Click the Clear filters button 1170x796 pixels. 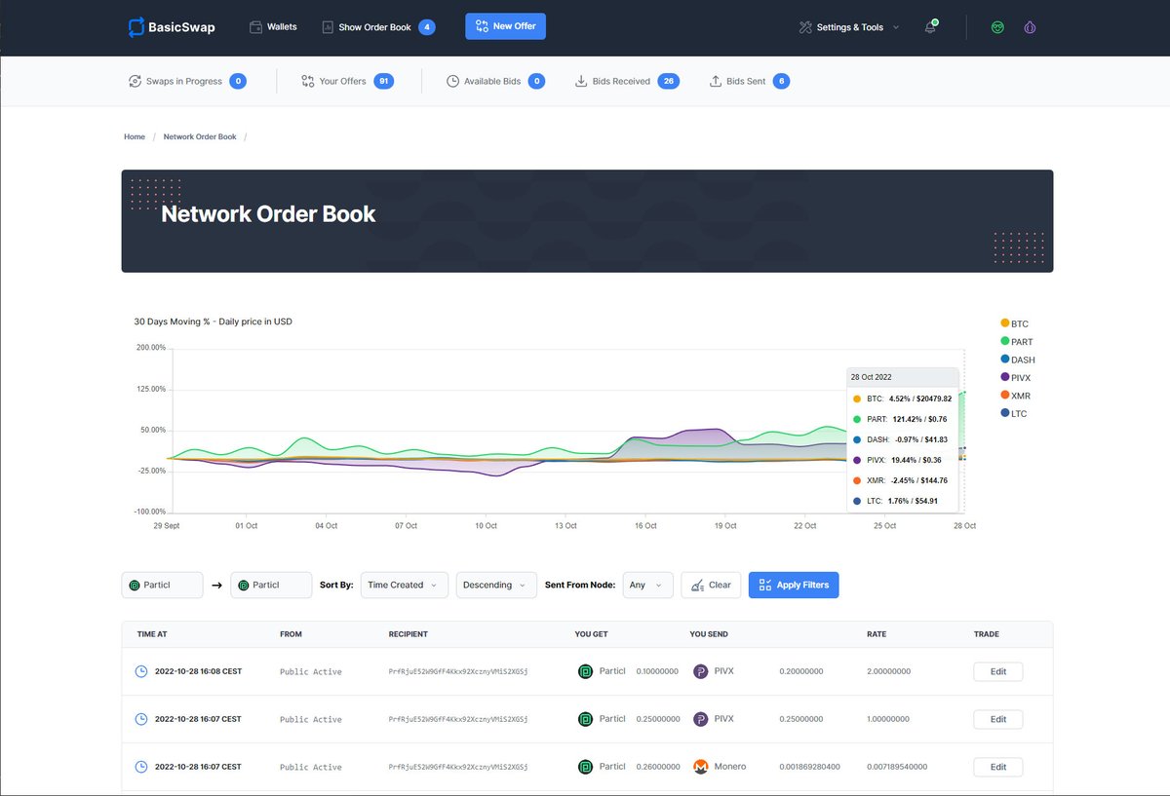[x=711, y=585]
